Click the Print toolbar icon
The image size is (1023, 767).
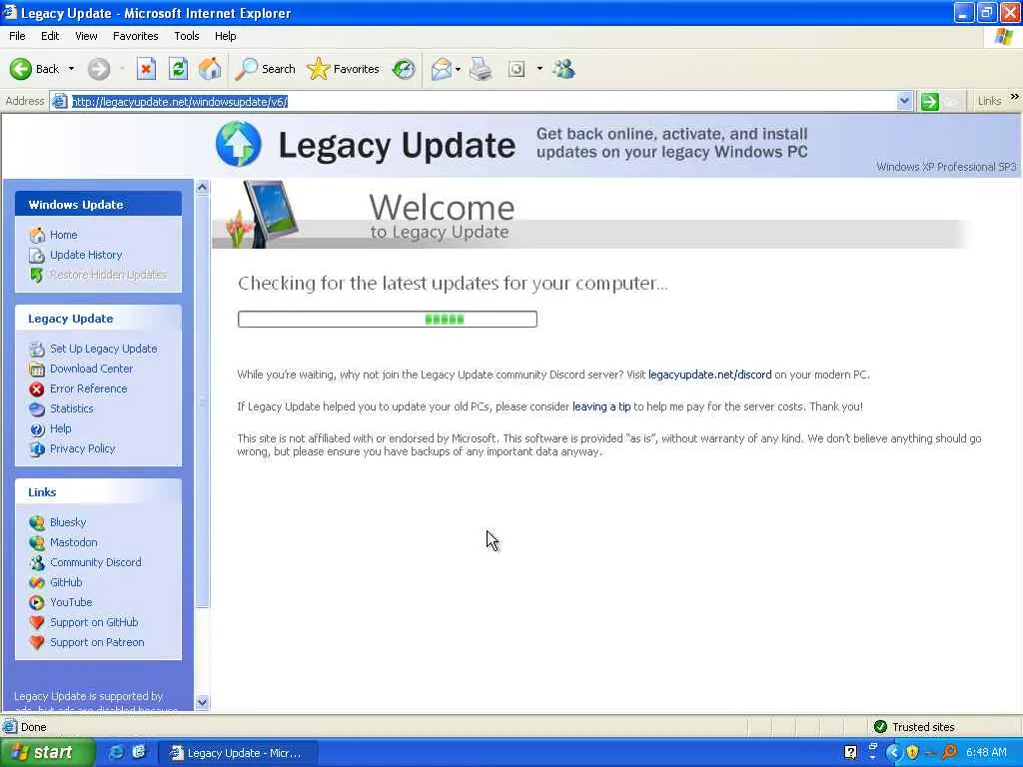[x=481, y=69]
